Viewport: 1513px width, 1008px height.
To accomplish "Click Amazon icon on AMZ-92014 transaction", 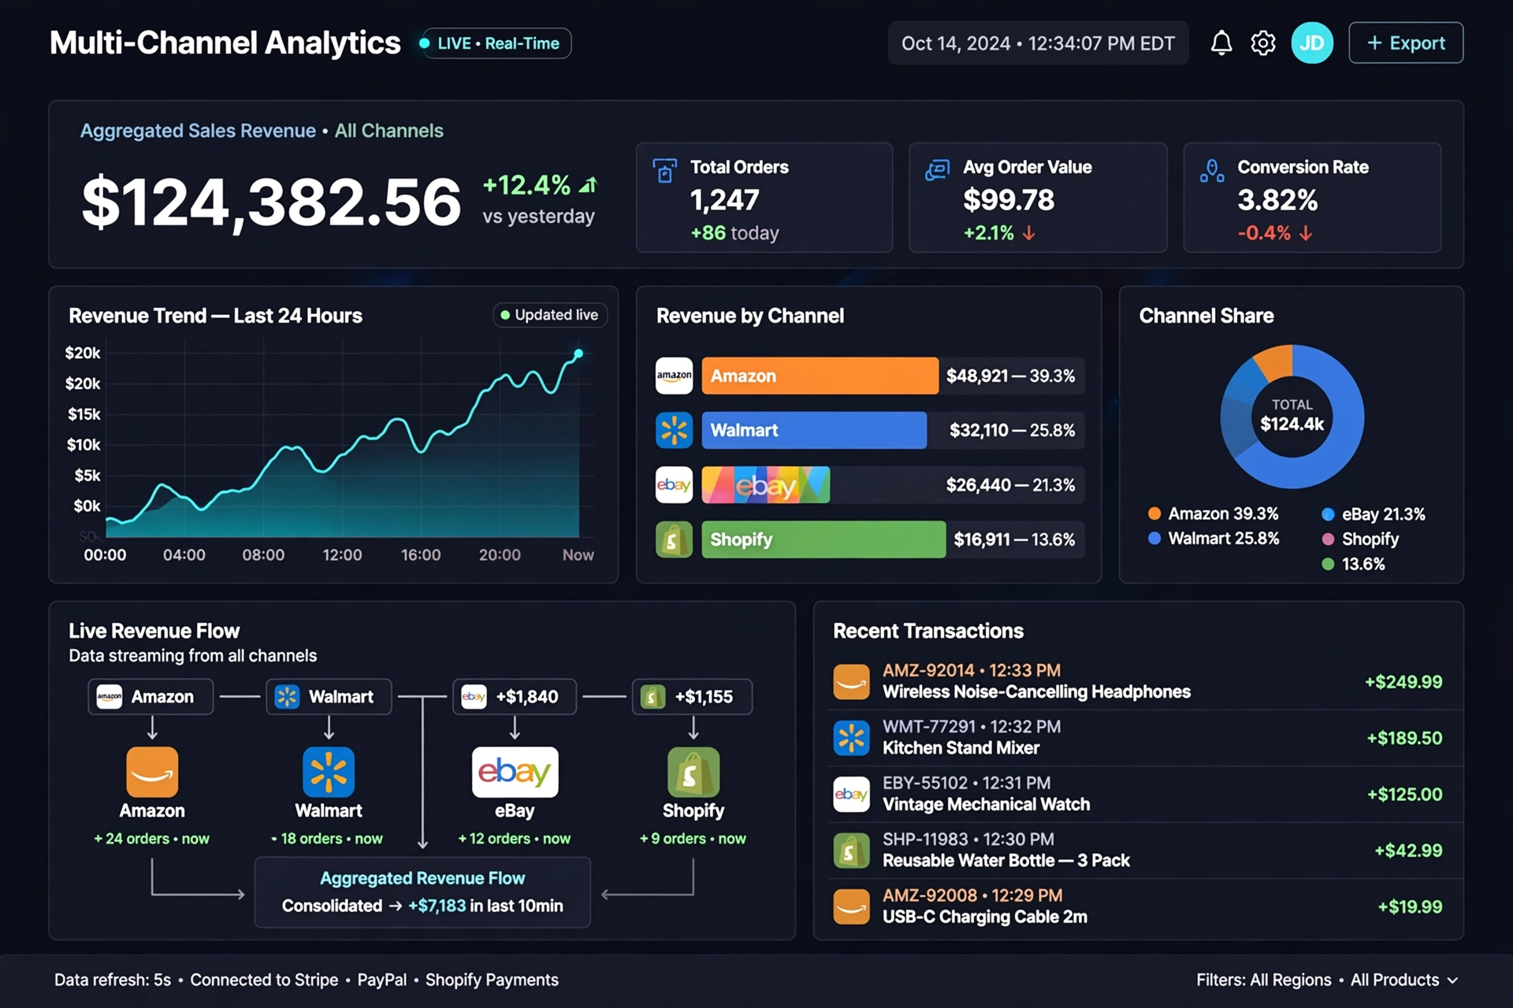I will pyautogui.click(x=852, y=682).
